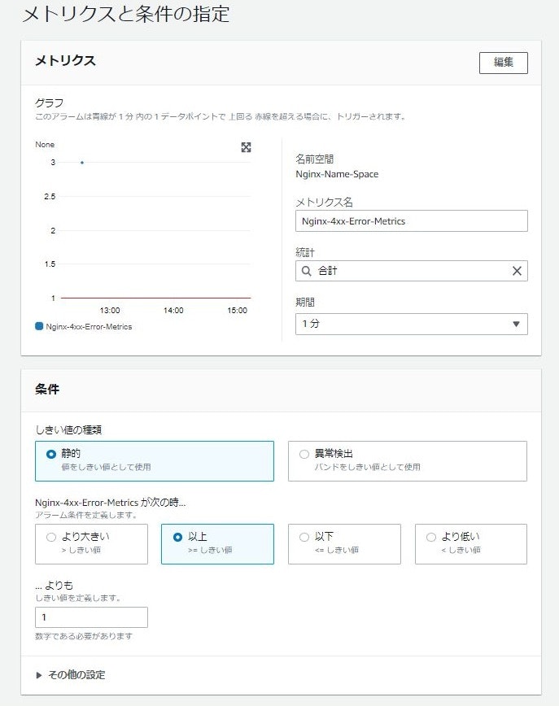Click the Nginx-4xx-Error-Metrics legend color swatch
Viewport: 559px width, 706px height.
point(39,326)
